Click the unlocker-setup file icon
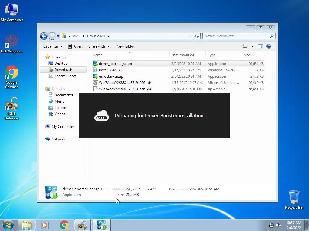Viewport: 309px width, 231px height. [x=95, y=76]
